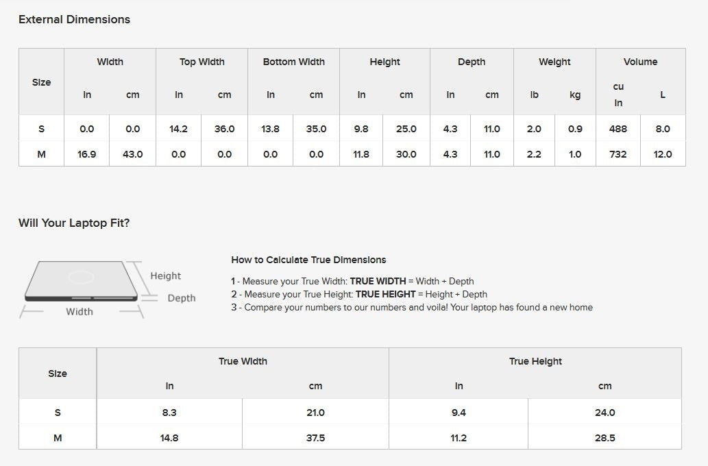
Task: Click the External Dimensions heading
Action: pyautogui.click(x=74, y=19)
